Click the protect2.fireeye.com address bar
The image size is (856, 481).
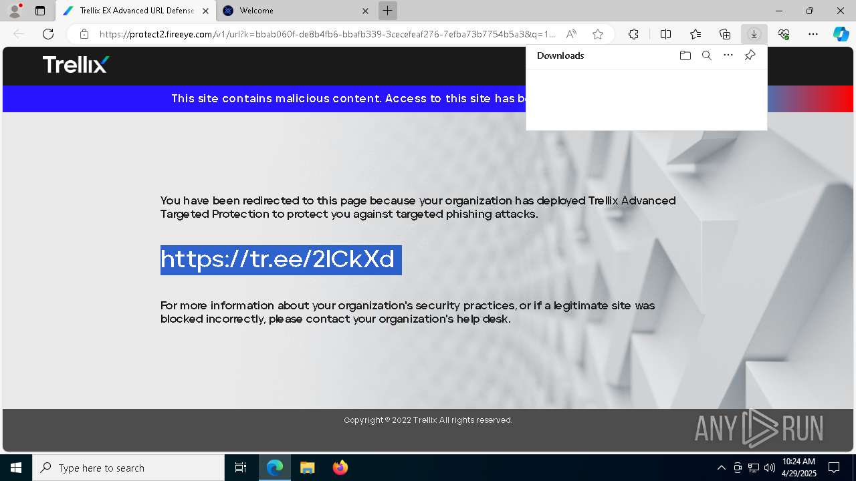326,34
